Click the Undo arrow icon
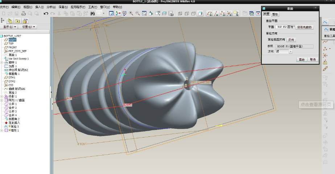The width and height of the screenshot is (335, 174). pos(46,13)
